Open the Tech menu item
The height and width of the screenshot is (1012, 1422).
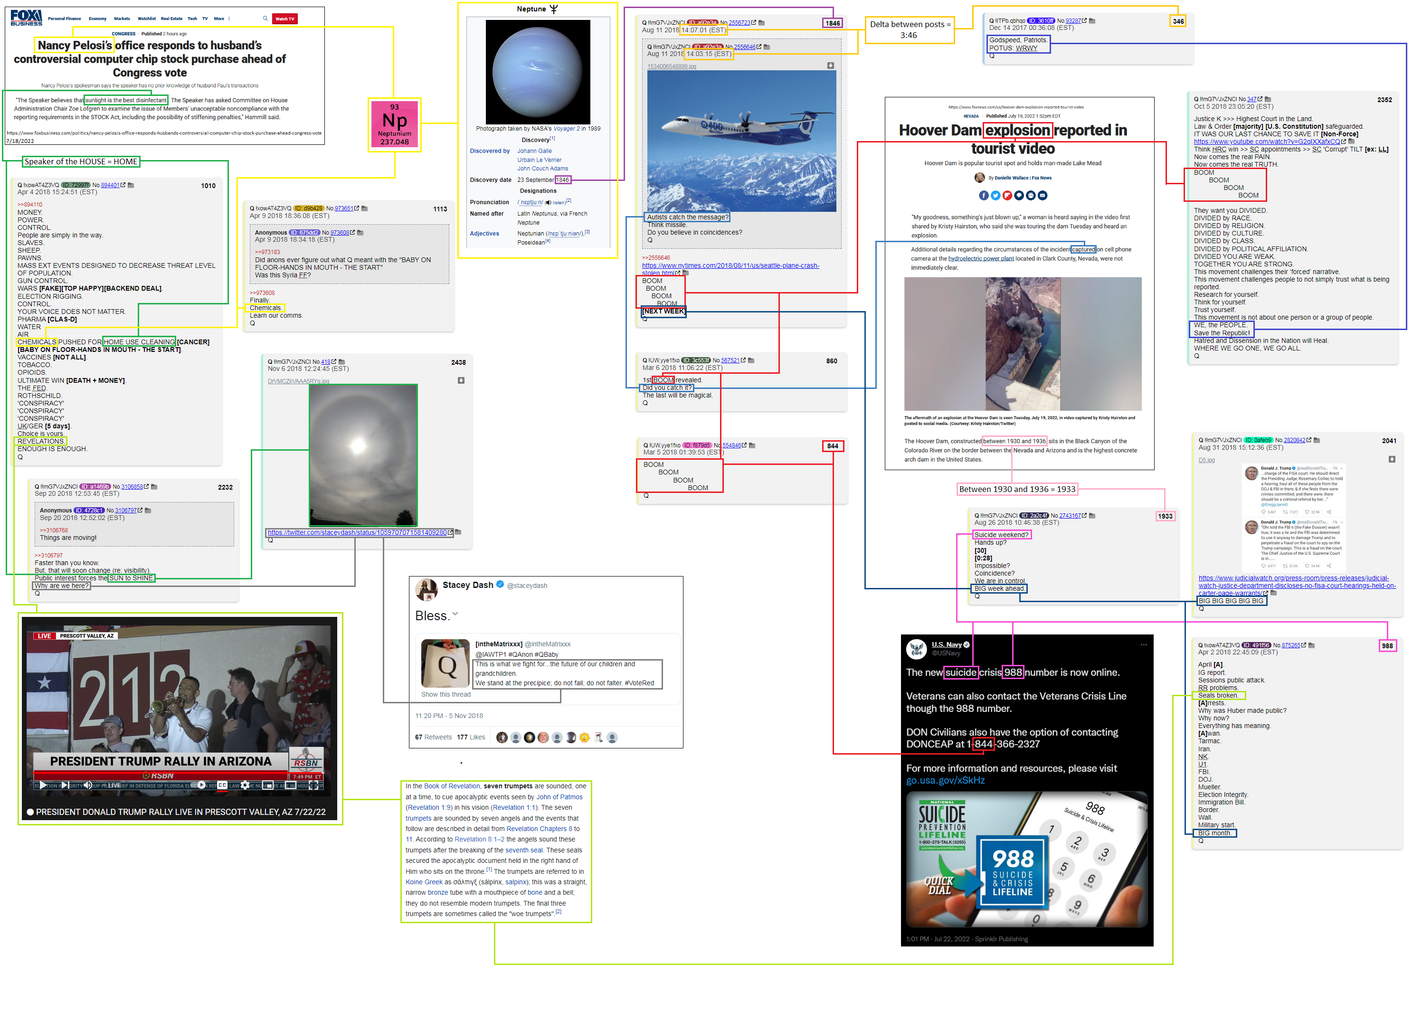192,19
